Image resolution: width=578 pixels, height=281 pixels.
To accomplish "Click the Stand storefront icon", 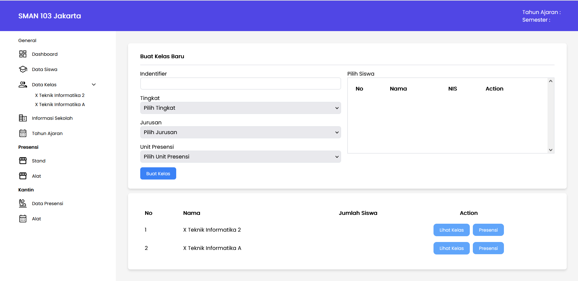I will (x=23, y=161).
